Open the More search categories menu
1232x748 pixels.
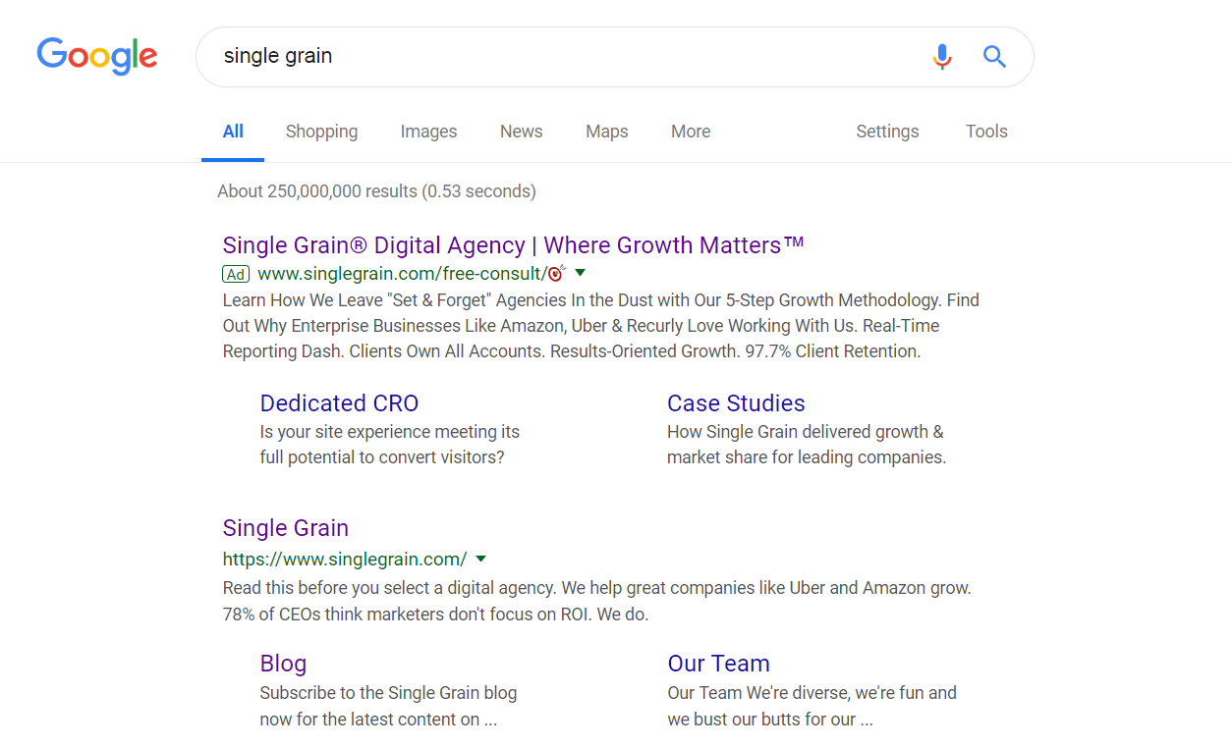[x=691, y=132]
